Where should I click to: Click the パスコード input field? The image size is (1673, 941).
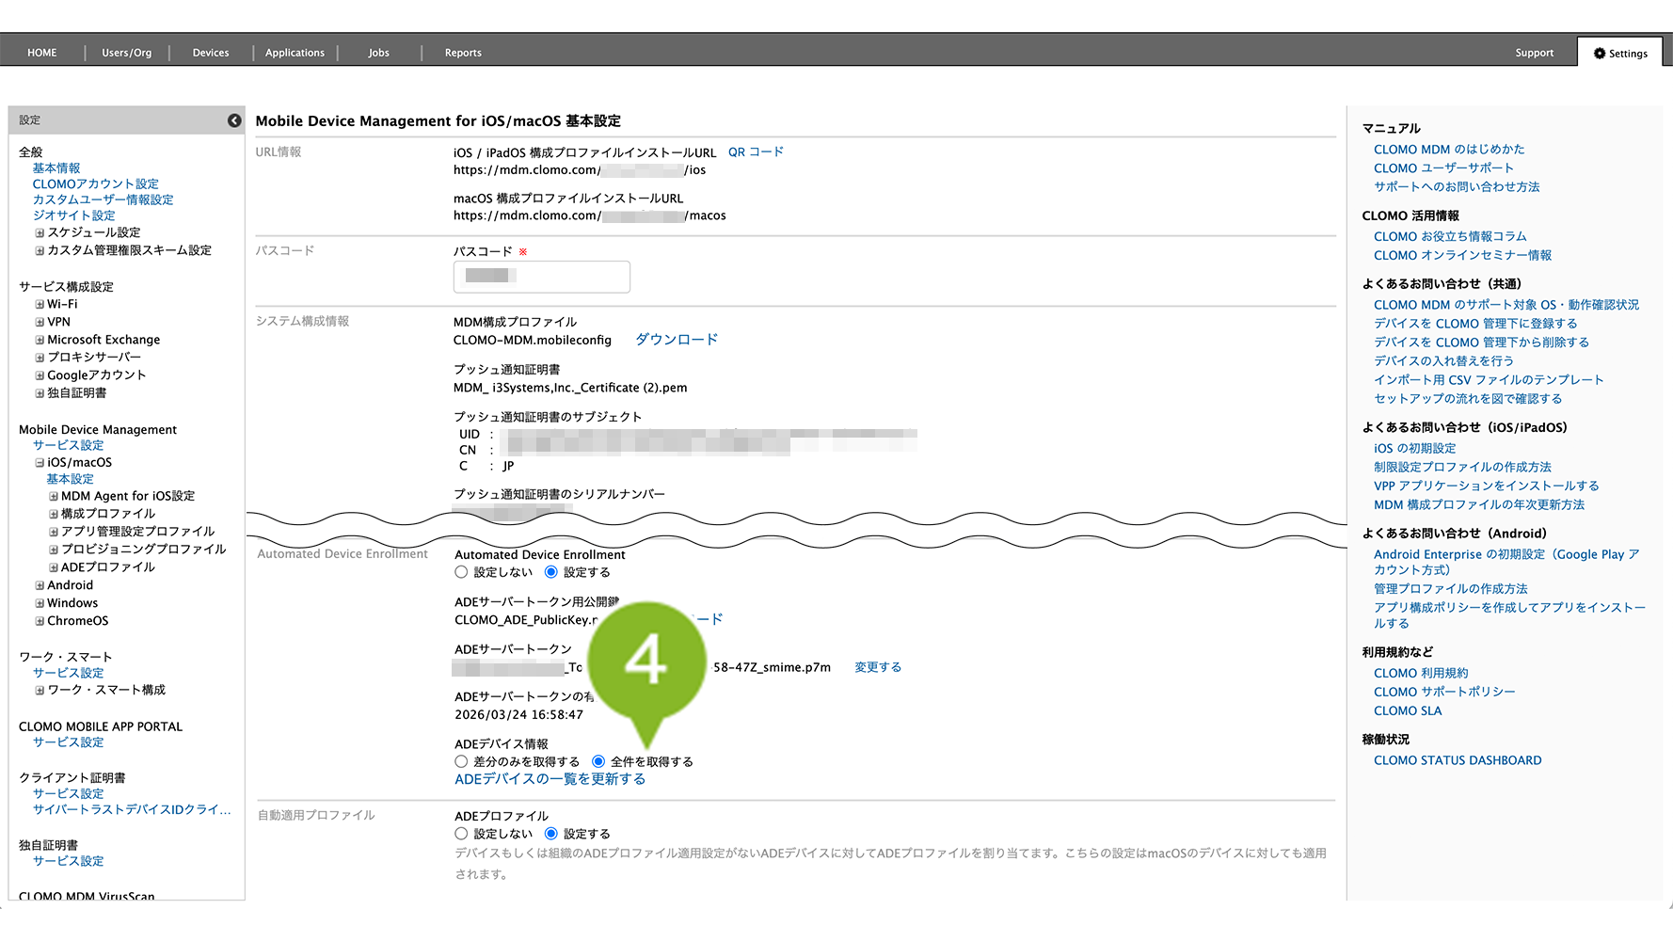coord(542,277)
